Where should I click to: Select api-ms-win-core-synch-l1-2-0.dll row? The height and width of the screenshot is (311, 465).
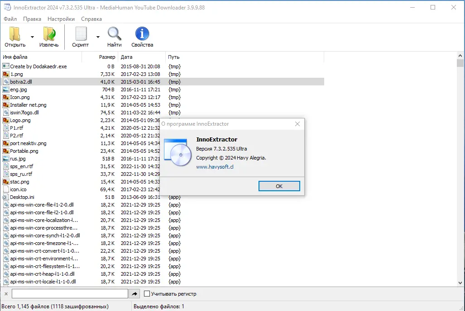163,236
